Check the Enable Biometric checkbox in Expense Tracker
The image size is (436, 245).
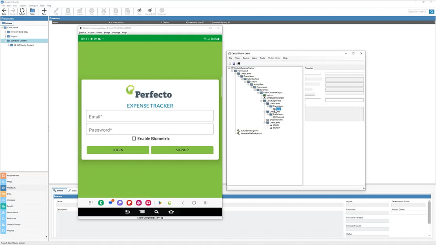pos(134,138)
